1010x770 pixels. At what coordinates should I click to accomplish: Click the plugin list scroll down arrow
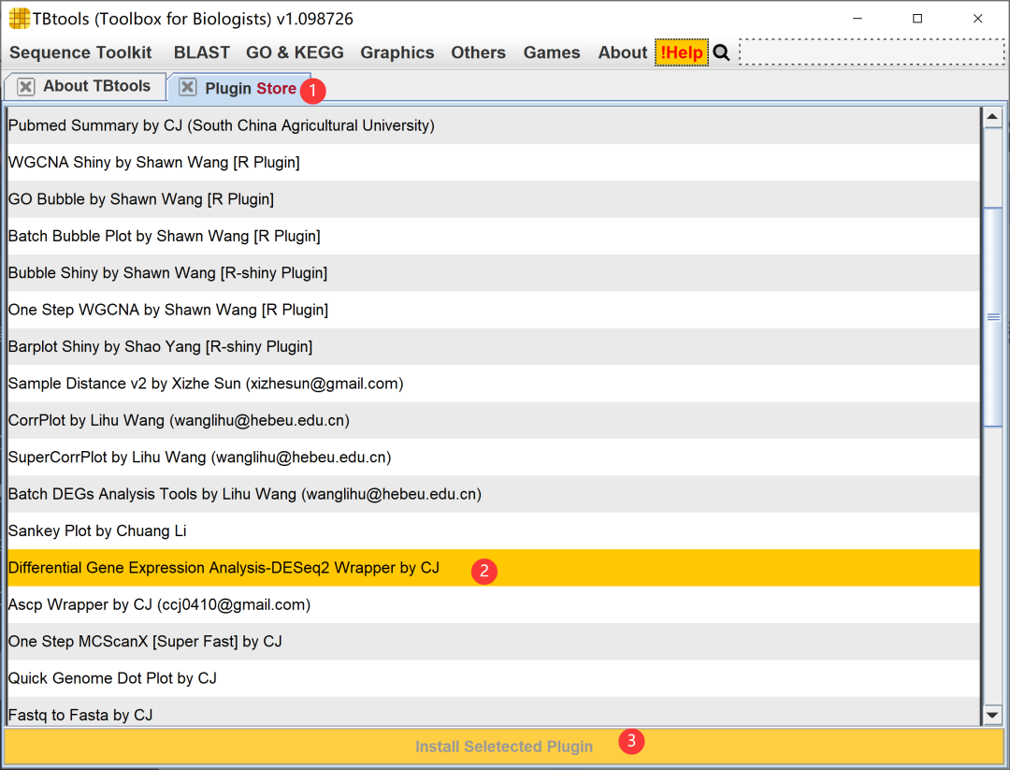pos(992,715)
